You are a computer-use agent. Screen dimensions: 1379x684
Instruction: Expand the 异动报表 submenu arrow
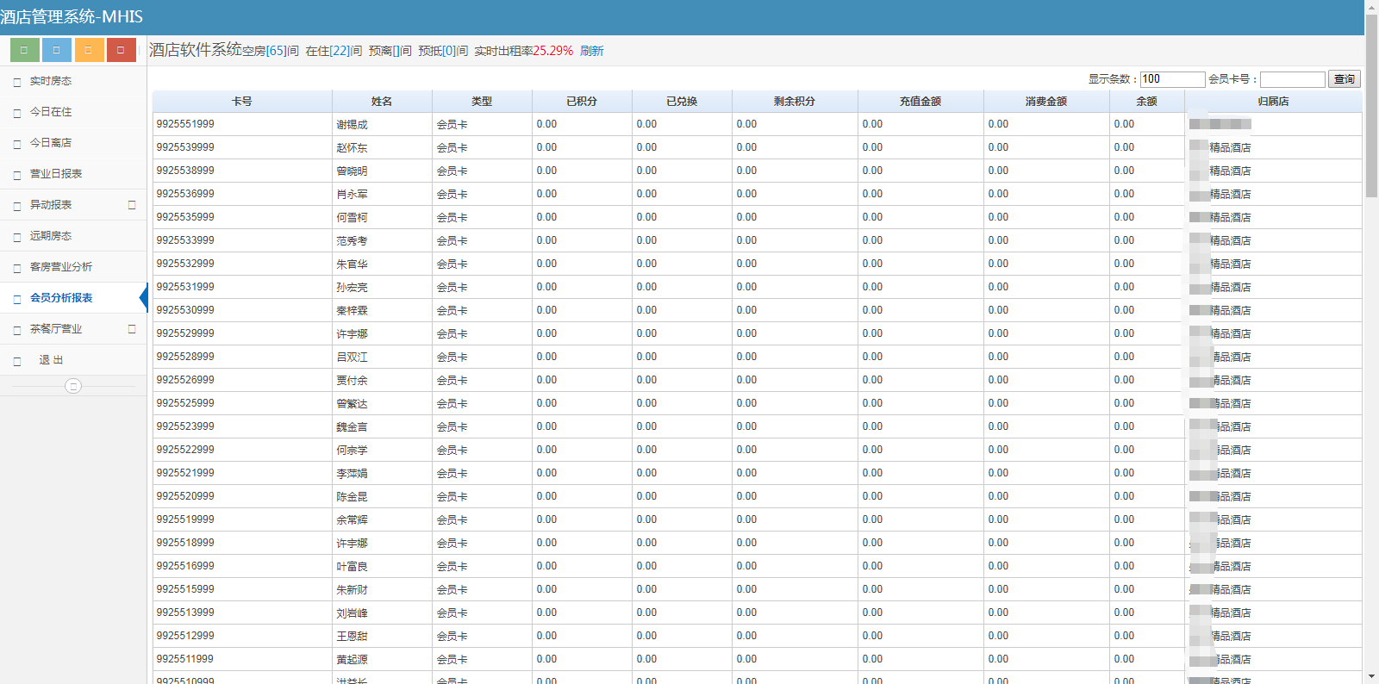(x=132, y=205)
